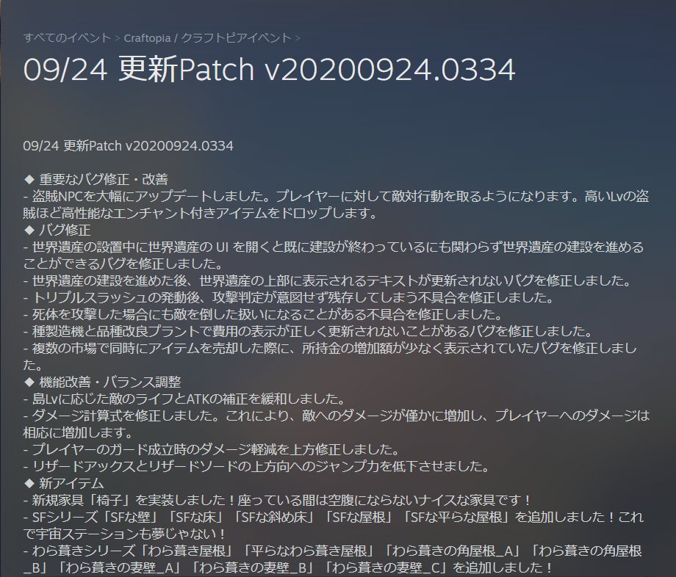Click the SFシリーズ「SFな壁」 line
Image resolution: width=676 pixels, height=577 pixels.
(x=334, y=526)
